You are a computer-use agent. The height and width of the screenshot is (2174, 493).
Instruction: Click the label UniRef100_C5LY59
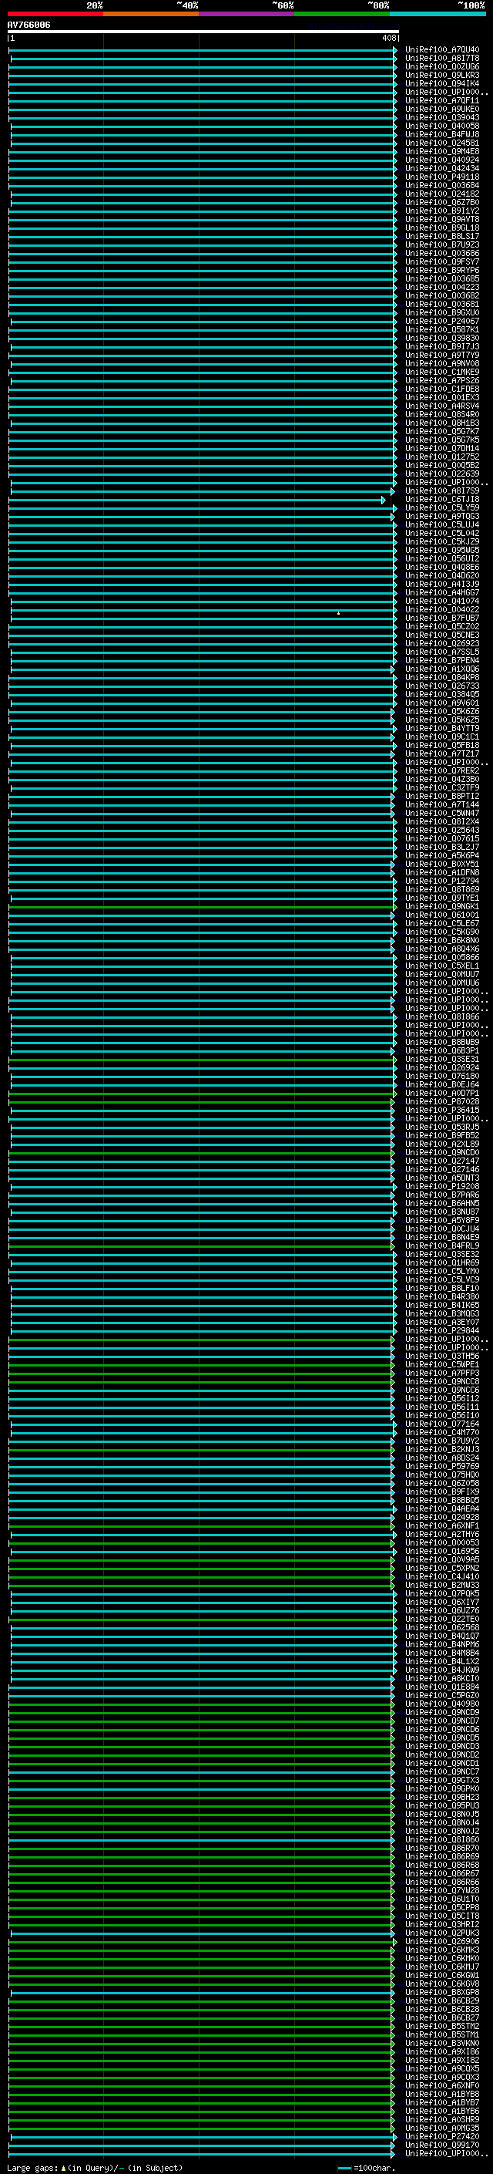pyautogui.click(x=442, y=508)
